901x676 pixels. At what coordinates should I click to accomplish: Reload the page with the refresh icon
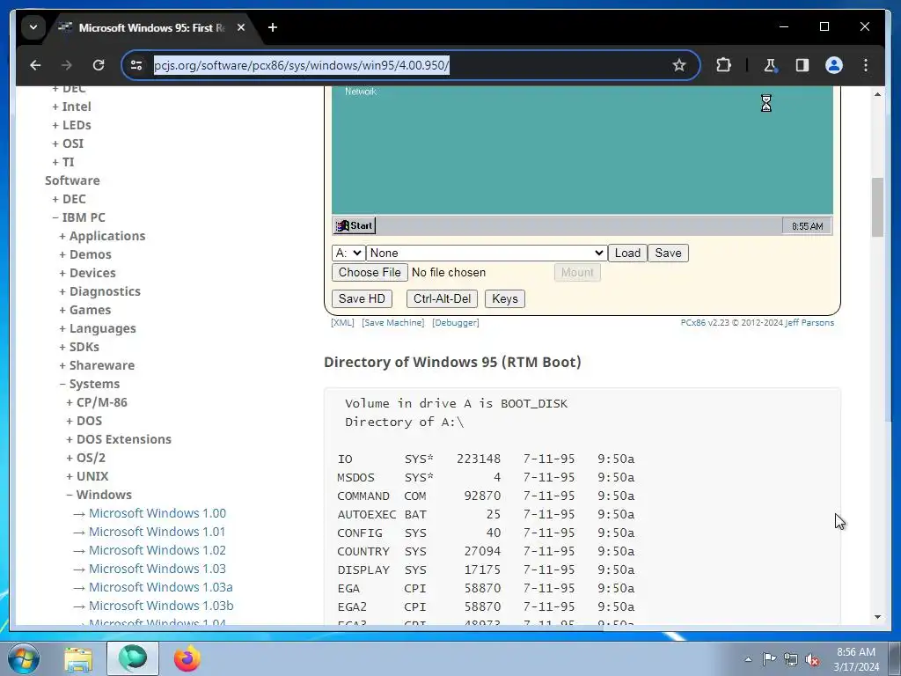99,65
